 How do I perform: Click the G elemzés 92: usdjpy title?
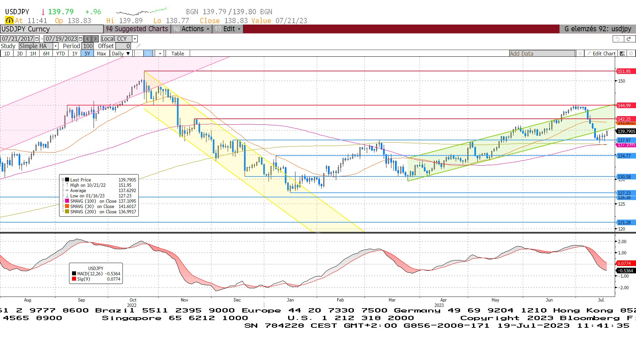598,29
